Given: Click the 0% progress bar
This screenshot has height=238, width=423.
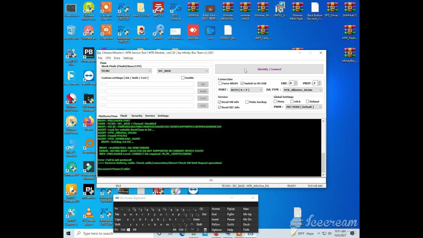Looking at the screenshot, I should coord(211,180).
